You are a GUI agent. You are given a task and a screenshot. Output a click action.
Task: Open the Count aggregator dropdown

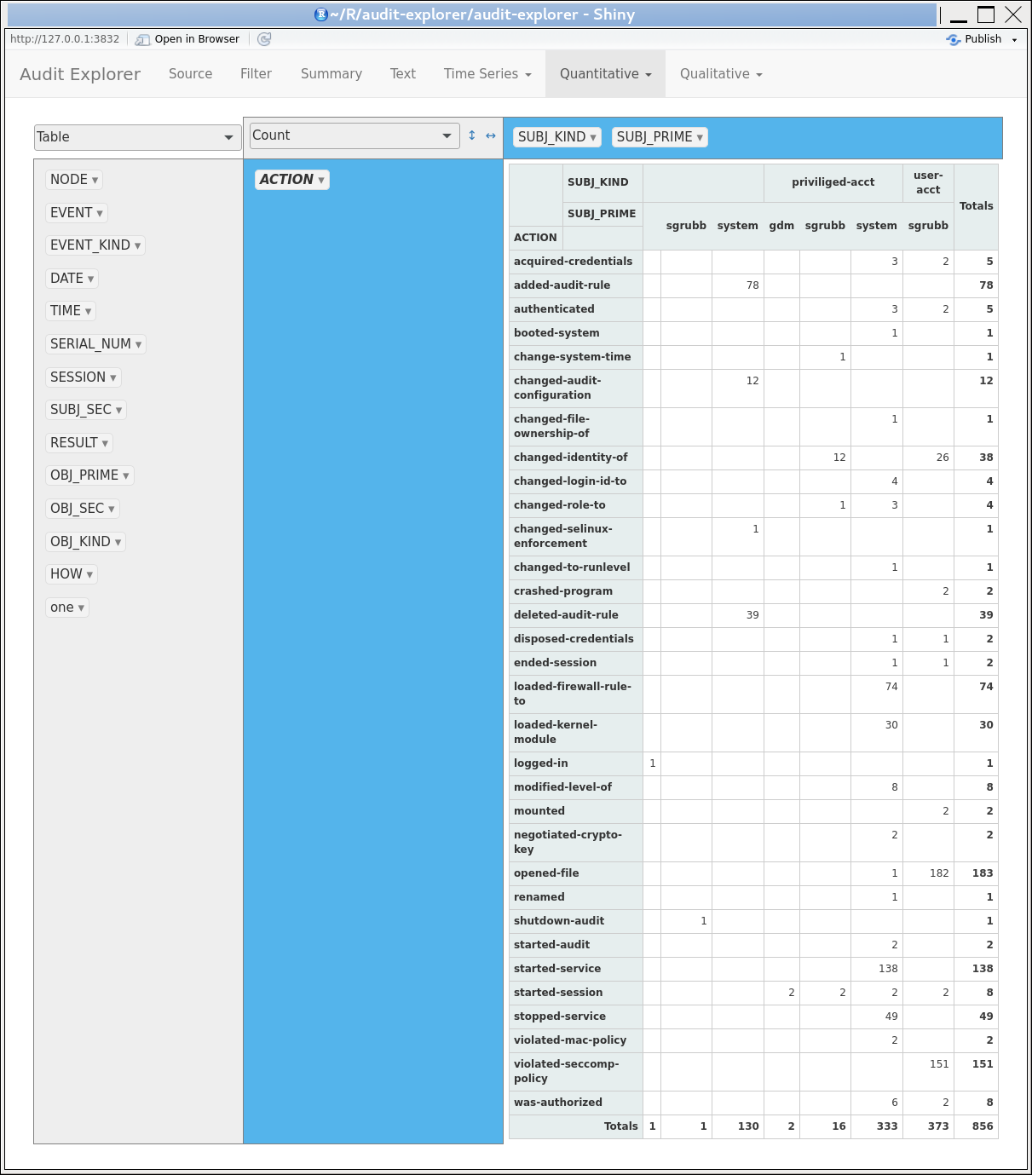coord(355,135)
